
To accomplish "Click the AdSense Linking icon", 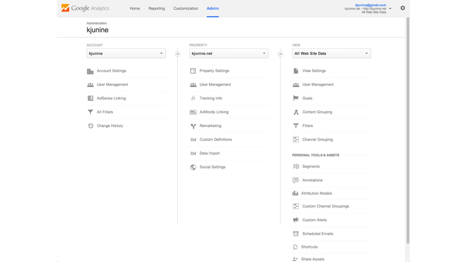I will (x=90, y=98).
